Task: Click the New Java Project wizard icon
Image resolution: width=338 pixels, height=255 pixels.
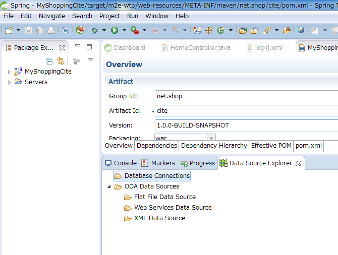Action: [197, 30]
